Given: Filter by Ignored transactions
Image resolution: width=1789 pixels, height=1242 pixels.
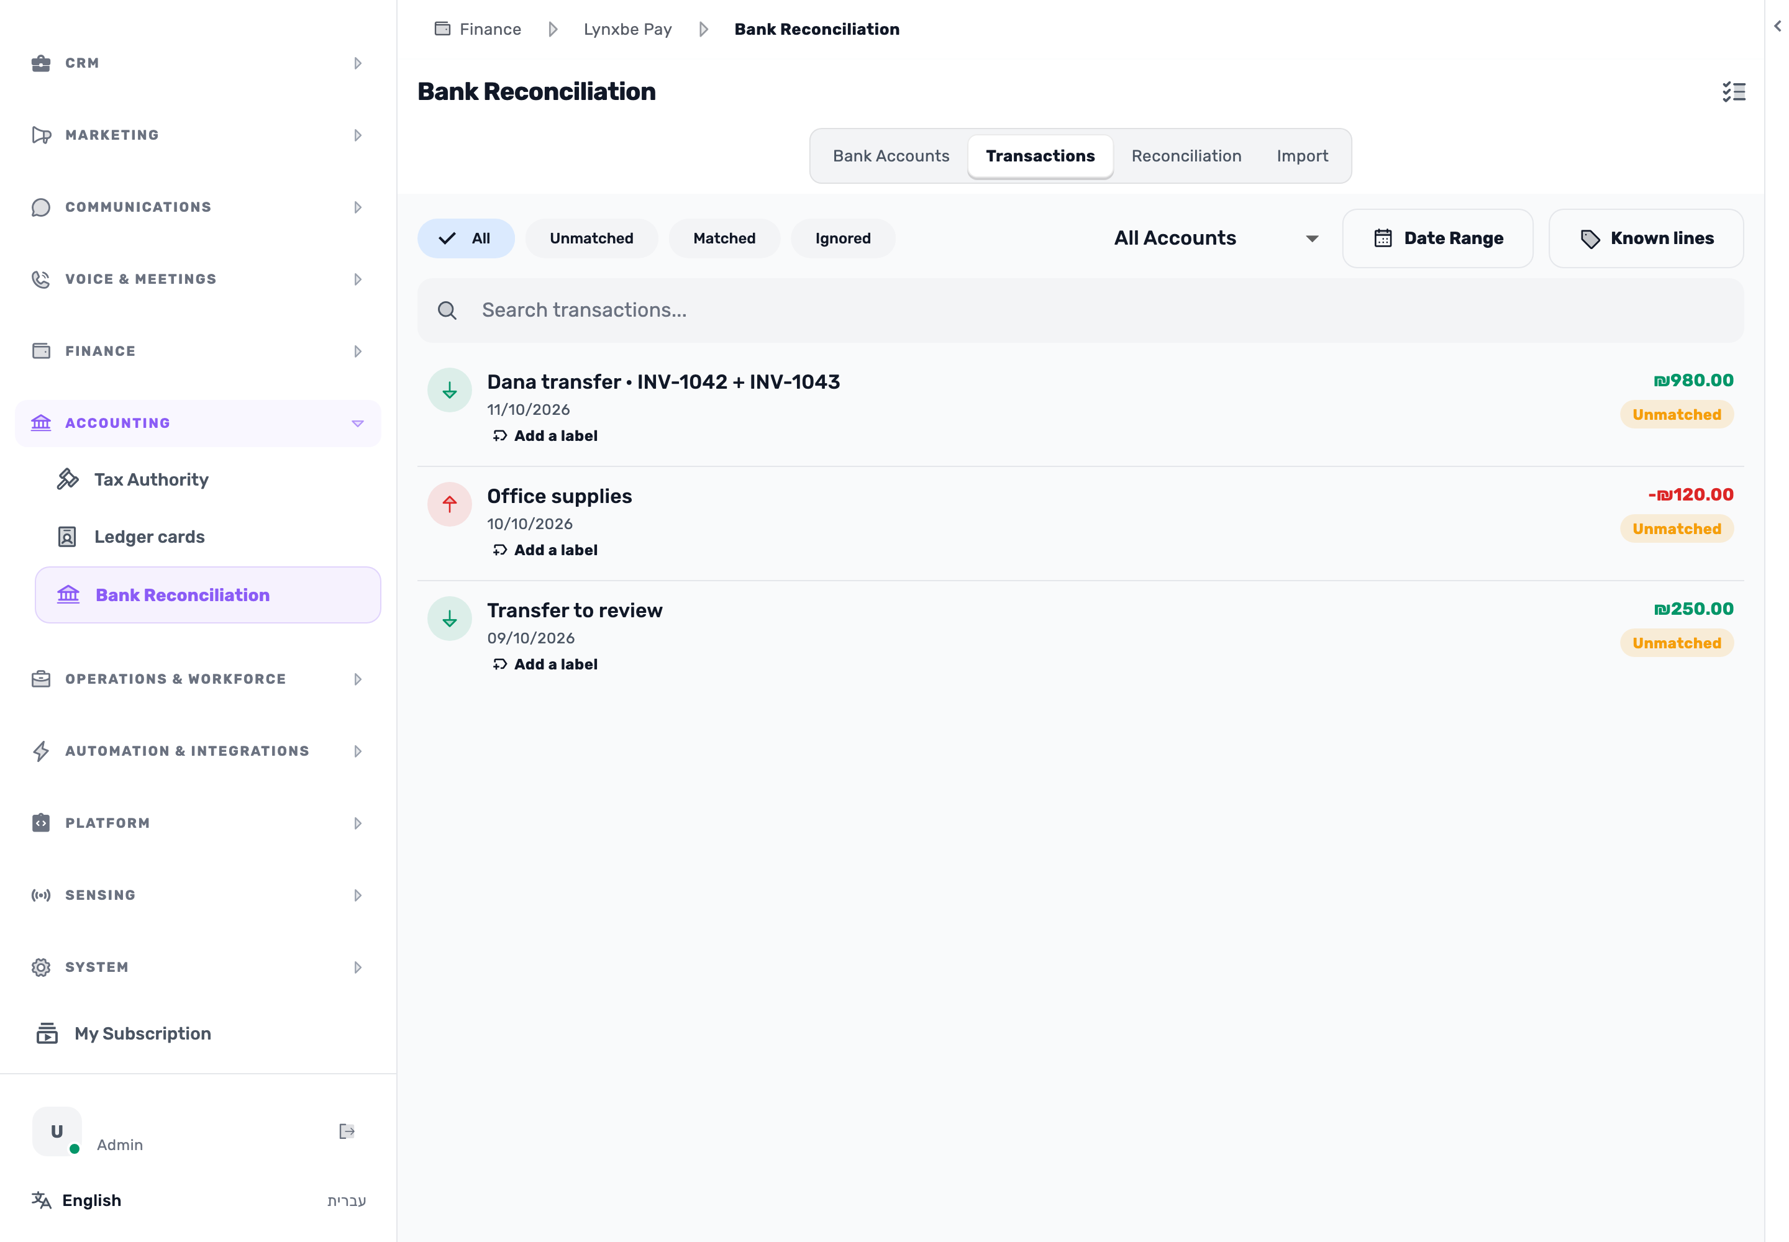Looking at the screenshot, I should 843,238.
